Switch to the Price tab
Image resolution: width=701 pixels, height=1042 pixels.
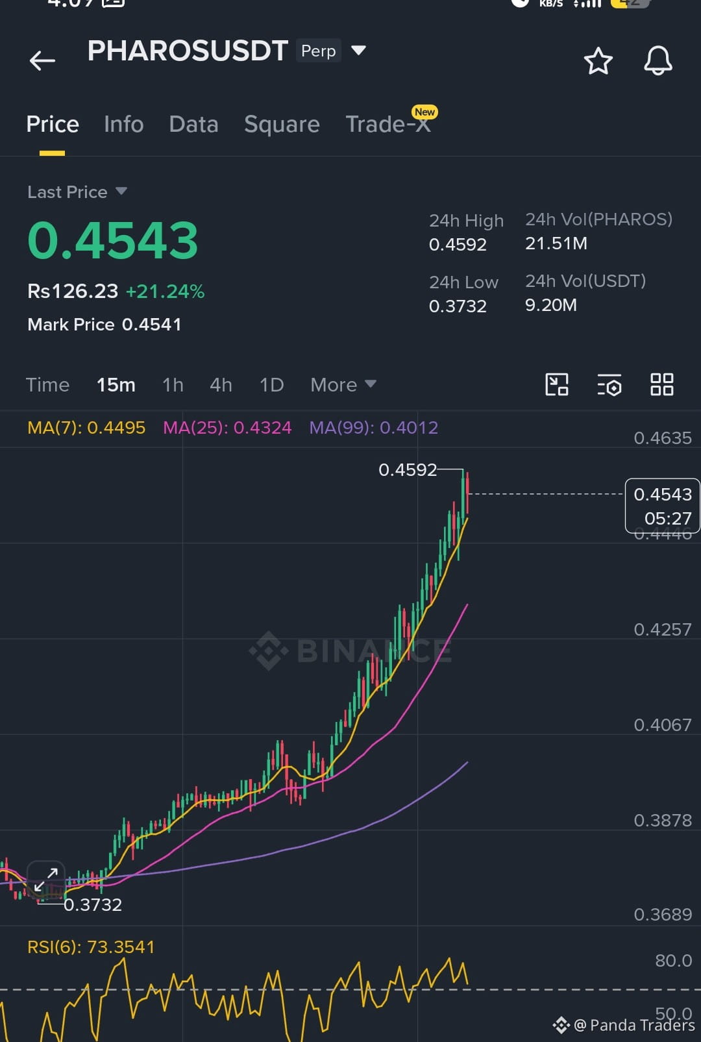53,124
